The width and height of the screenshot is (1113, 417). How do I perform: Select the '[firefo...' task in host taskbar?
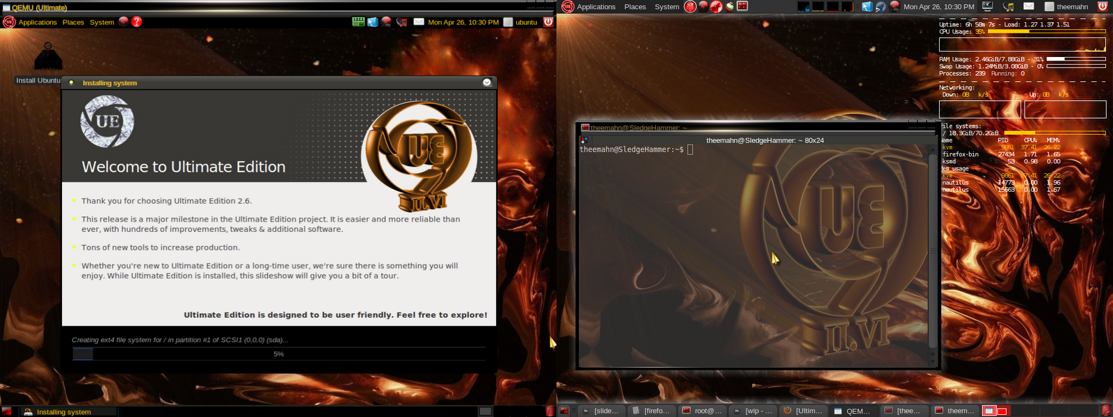(651, 411)
